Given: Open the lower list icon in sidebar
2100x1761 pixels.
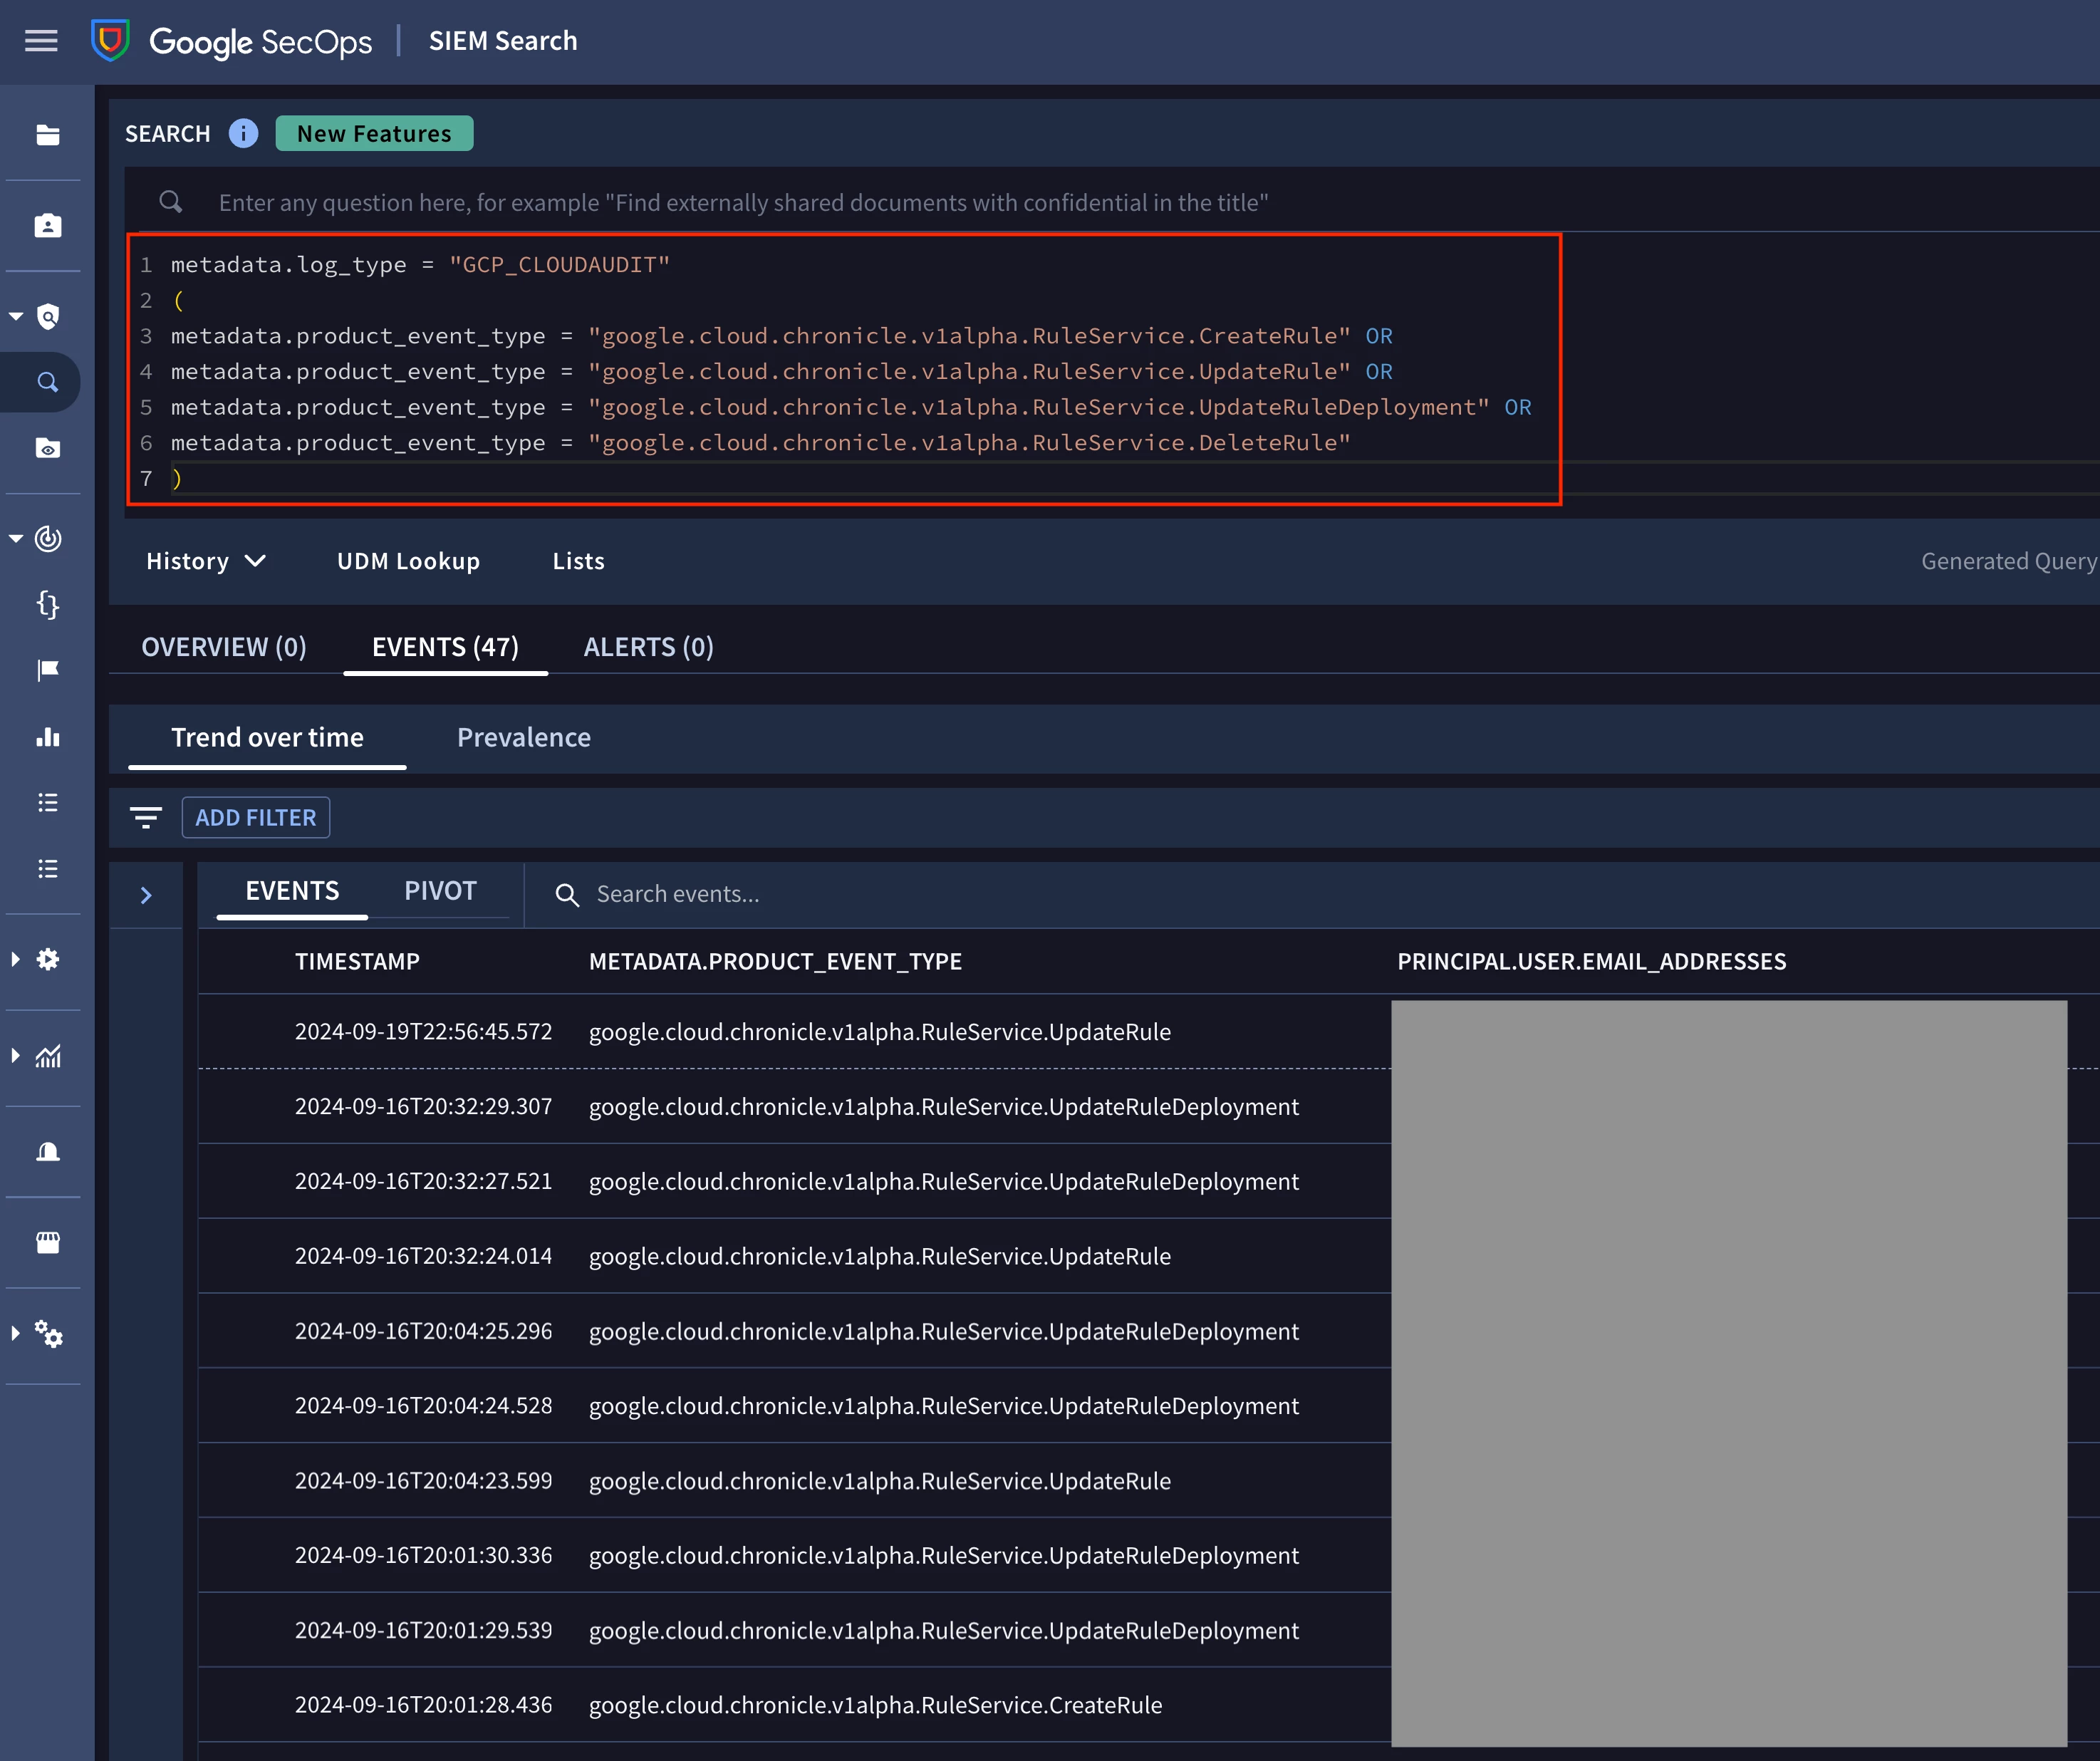Looking at the screenshot, I should [48, 869].
